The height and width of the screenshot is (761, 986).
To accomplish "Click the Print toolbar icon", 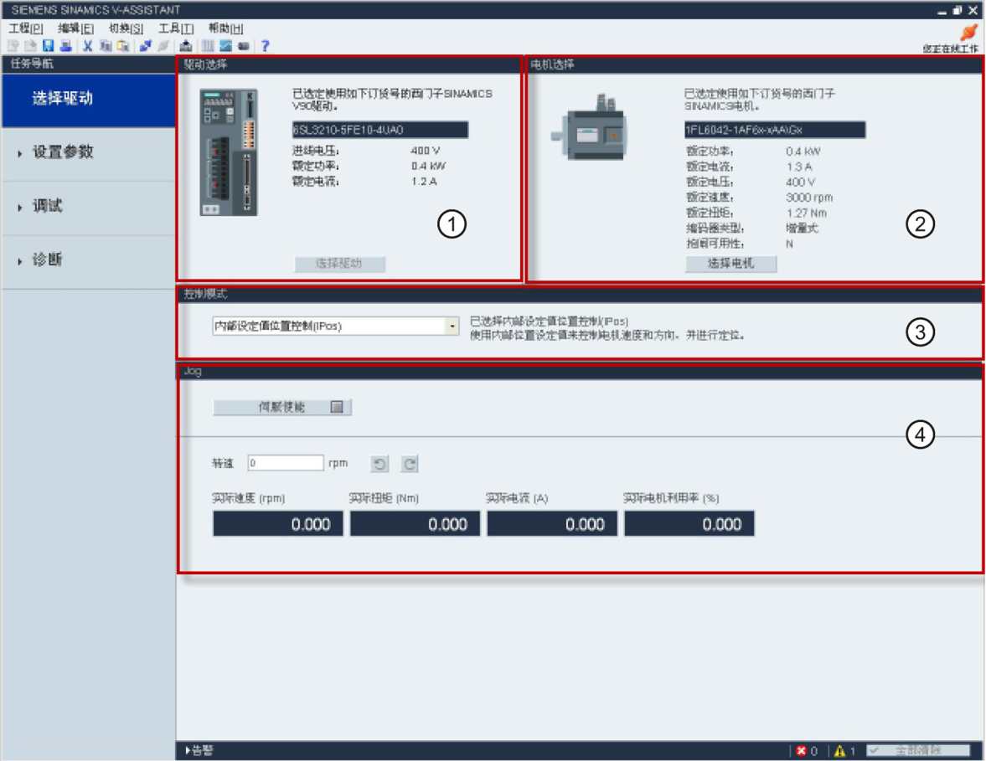I will pos(65,46).
